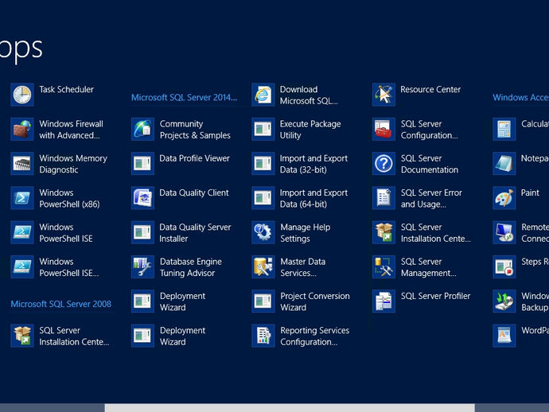Click the Microsoft SQL Server 2008 group header
549x412 pixels.
(x=61, y=304)
